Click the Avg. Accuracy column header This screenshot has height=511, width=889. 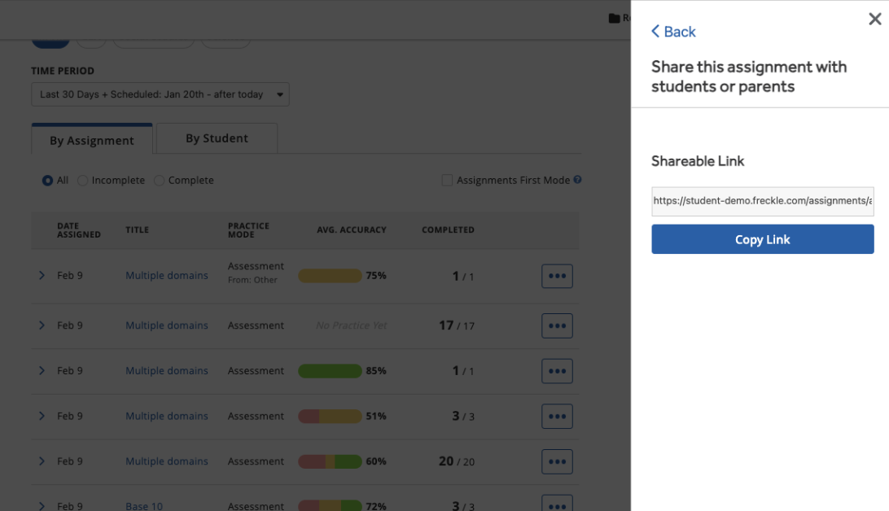[x=352, y=230]
